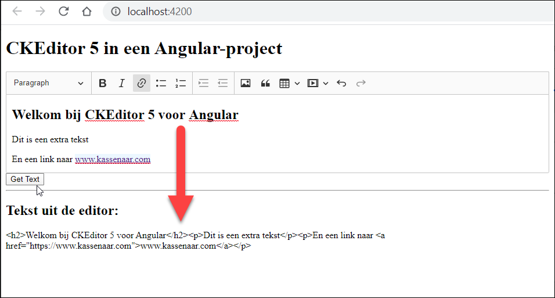
Task: Click the text 'En een link naar'
Action: pyautogui.click(x=42, y=159)
